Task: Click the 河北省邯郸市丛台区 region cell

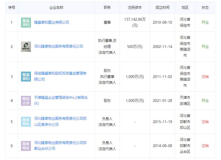Action: tap(185, 146)
